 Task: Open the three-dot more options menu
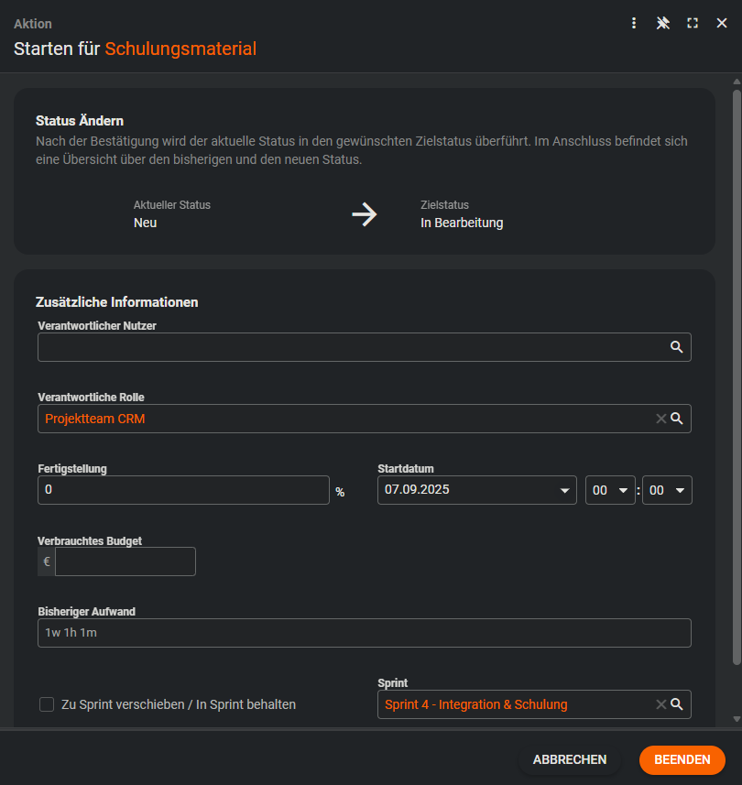tap(634, 23)
